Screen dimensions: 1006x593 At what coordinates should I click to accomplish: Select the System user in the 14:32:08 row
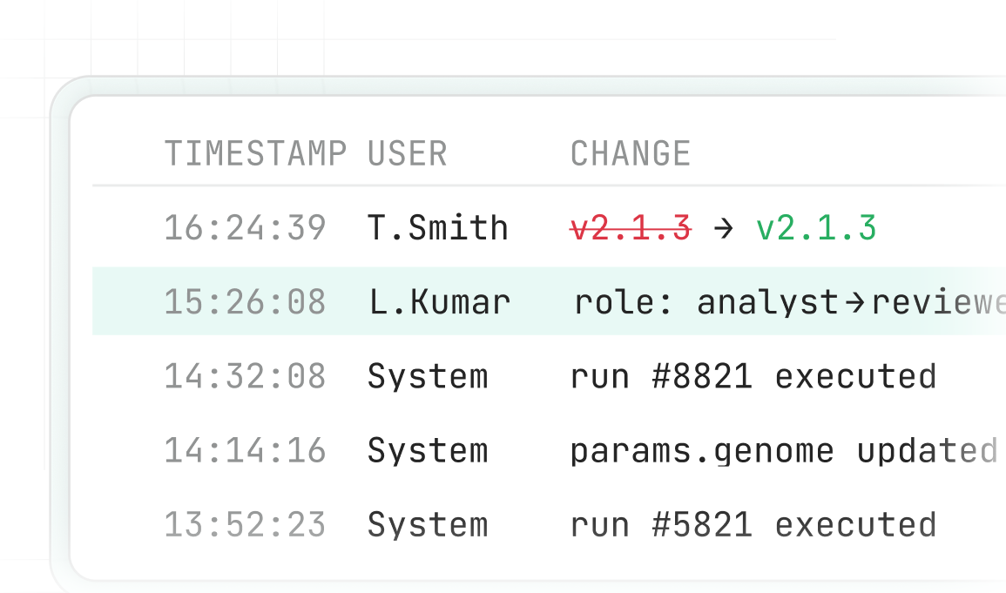click(x=428, y=376)
